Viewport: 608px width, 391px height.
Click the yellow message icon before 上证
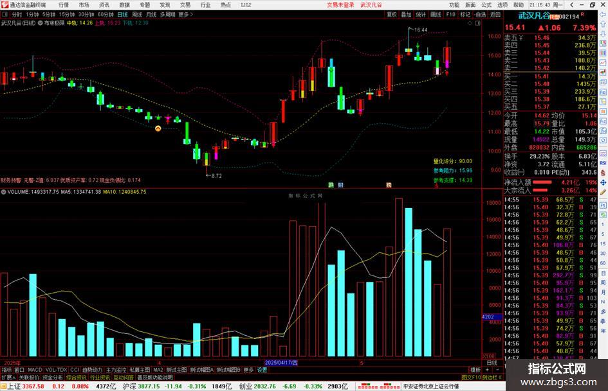click(x=3, y=386)
